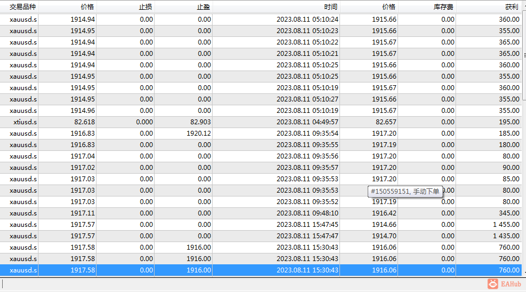Image resolution: width=526 pixels, height=292 pixels.
Task: Click 价格 header beside 止损 column
Action: pyautogui.click(x=67, y=7)
